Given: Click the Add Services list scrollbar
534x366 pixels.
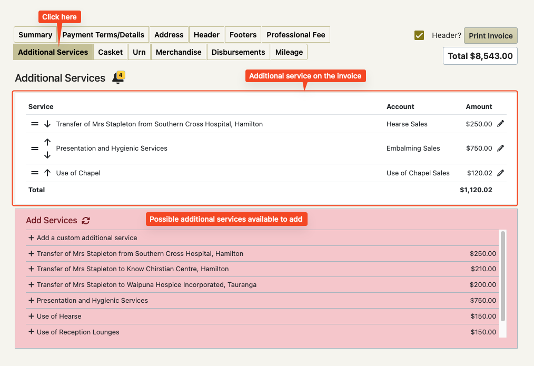Looking at the screenshot, I should tap(503, 276).
